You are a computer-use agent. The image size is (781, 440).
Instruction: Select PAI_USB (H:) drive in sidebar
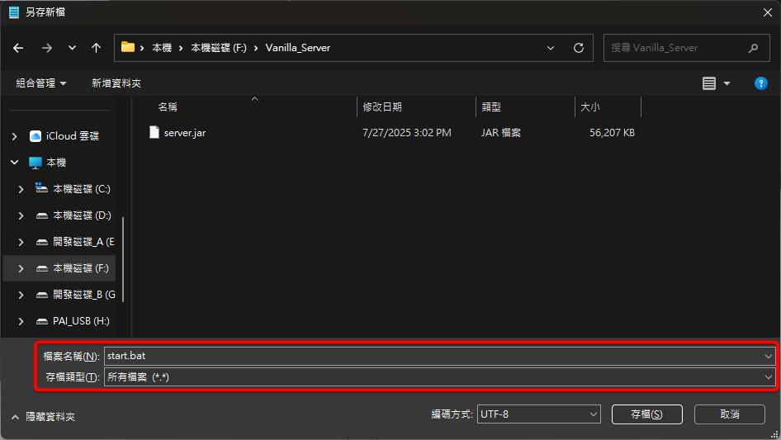pos(81,321)
